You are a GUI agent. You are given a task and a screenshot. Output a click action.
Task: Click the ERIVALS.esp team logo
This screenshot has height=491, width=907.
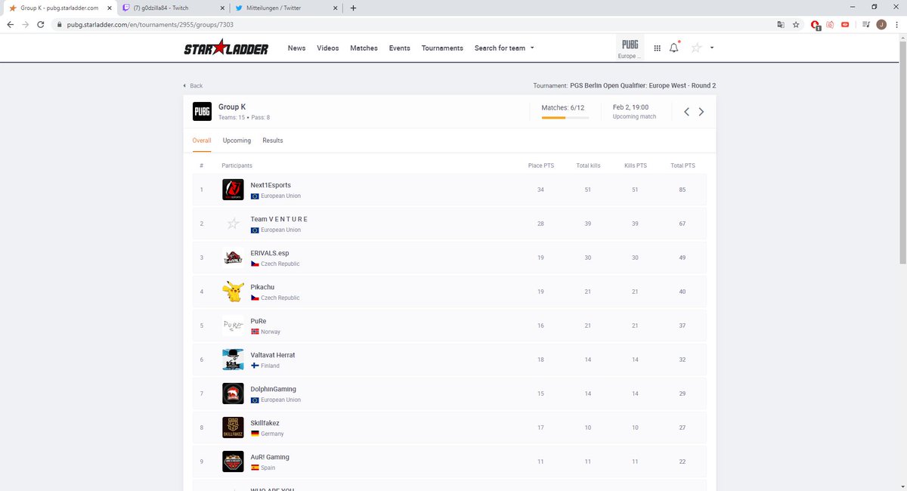pyautogui.click(x=233, y=258)
